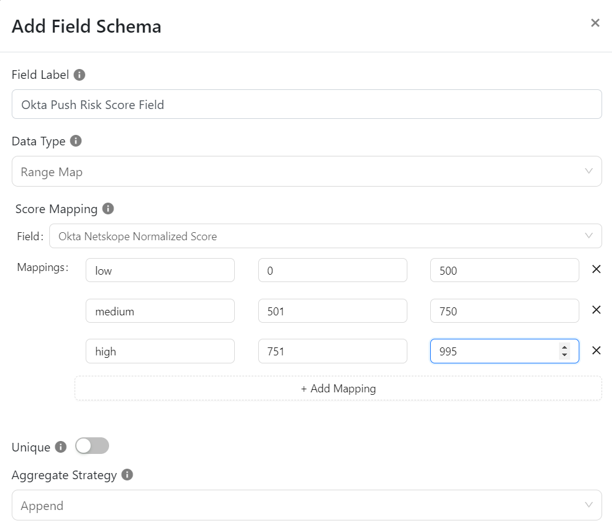612x526 pixels.
Task: Decrement the 995 value with down arrow
Action: 565,355
